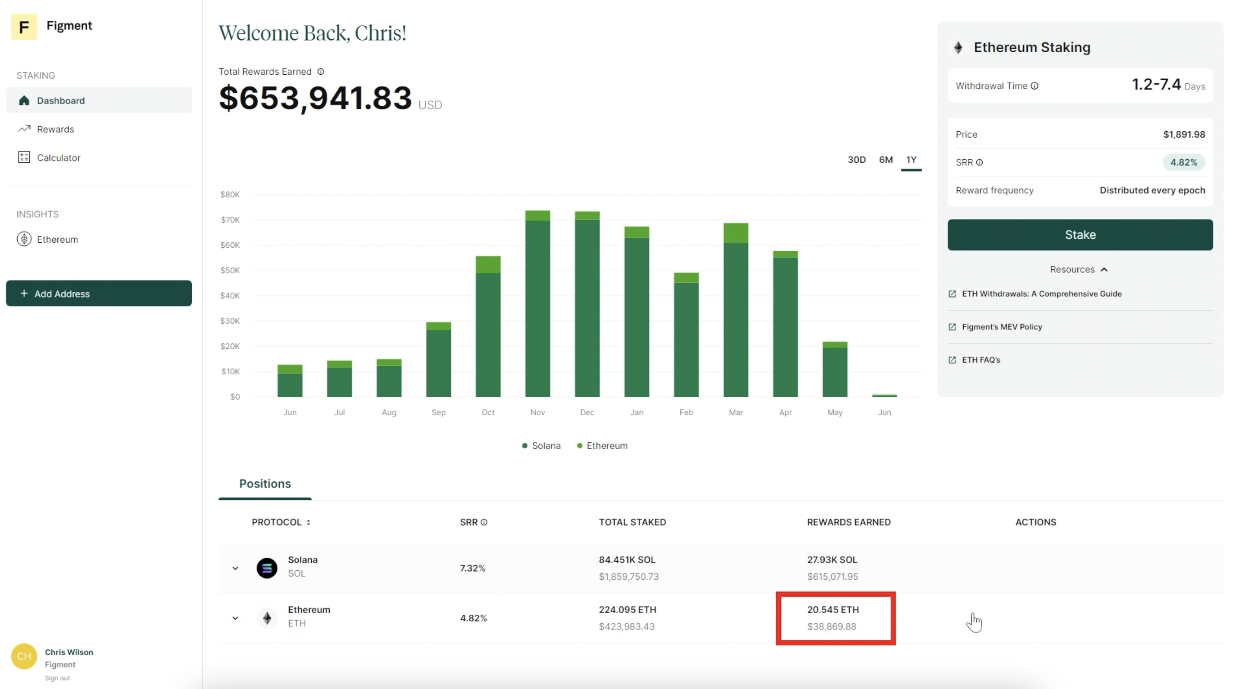The width and height of the screenshot is (1234, 689).
Task: Click the November bar in rewards chart
Action: click(538, 303)
